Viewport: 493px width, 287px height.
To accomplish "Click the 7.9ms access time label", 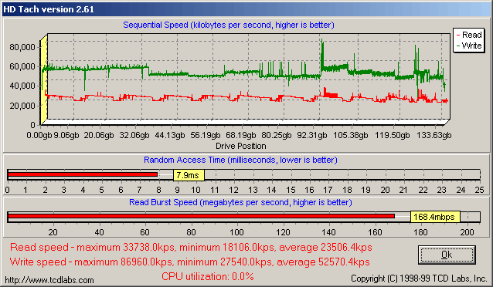I will point(189,175).
